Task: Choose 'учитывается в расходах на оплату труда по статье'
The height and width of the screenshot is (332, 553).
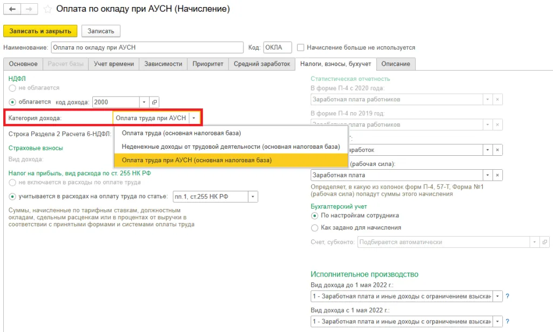Action: tap(12, 197)
